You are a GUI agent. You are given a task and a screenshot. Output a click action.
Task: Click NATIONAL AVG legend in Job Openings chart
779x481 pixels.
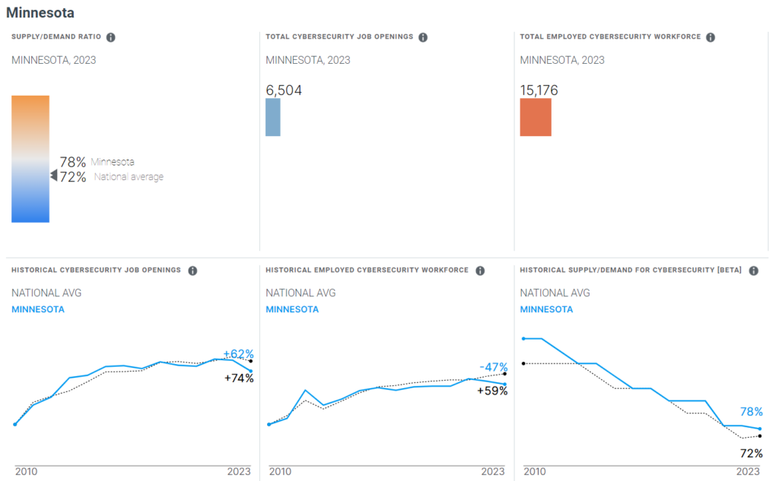click(x=46, y=293)
